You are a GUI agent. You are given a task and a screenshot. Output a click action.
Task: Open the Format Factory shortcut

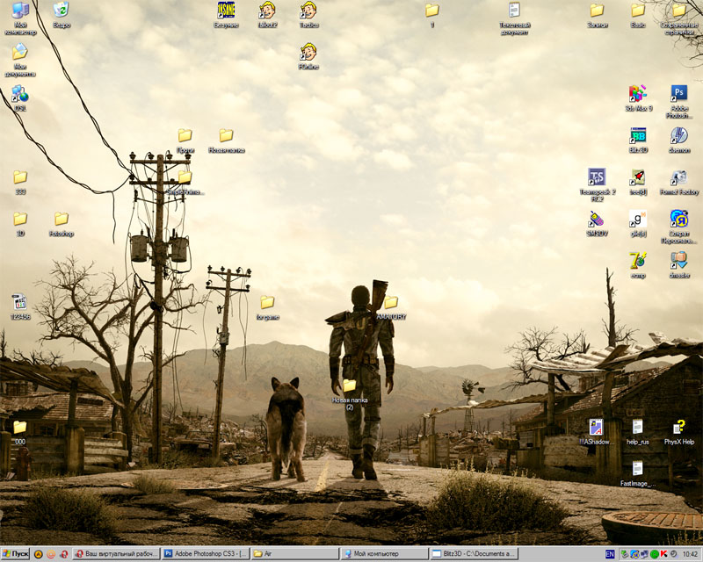tap(678, 177)
